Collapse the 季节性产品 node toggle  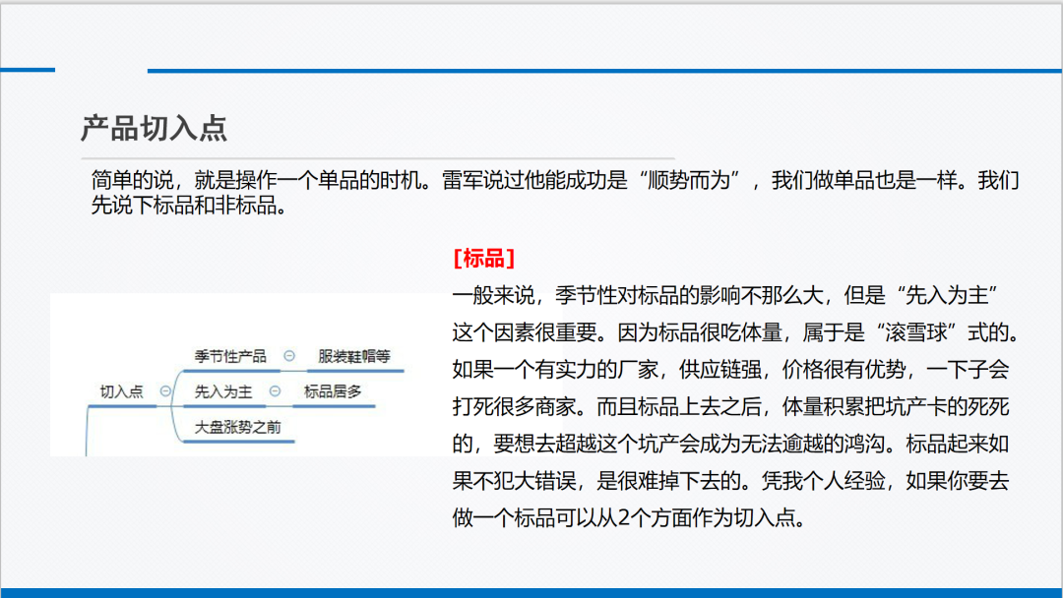(289, 355)
